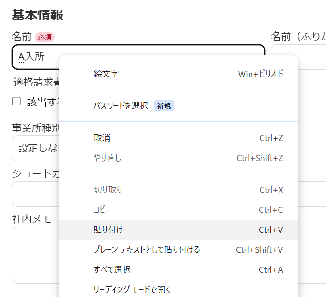This screenshot has width=326, height=297.
Task: Open the 事業所種別 dropdown showing 設定しない
Action: pos(36,148)
